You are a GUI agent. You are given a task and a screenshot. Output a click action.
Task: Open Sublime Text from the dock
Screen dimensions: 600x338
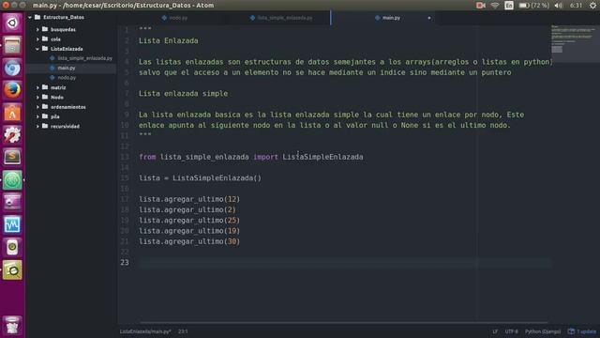(x=12, y=157)
